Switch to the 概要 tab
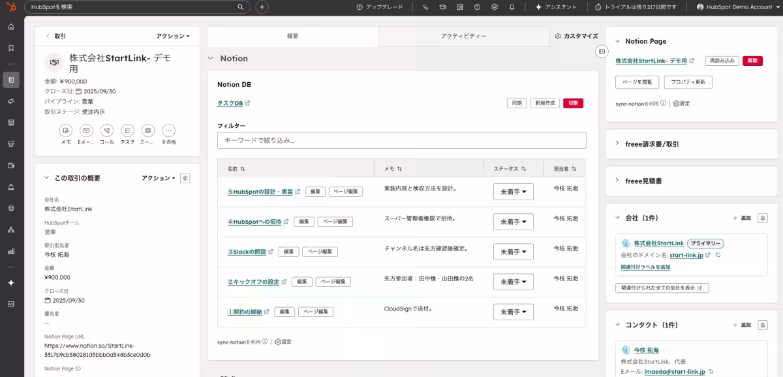Screen dimensions: 783x377 [292, 36]
